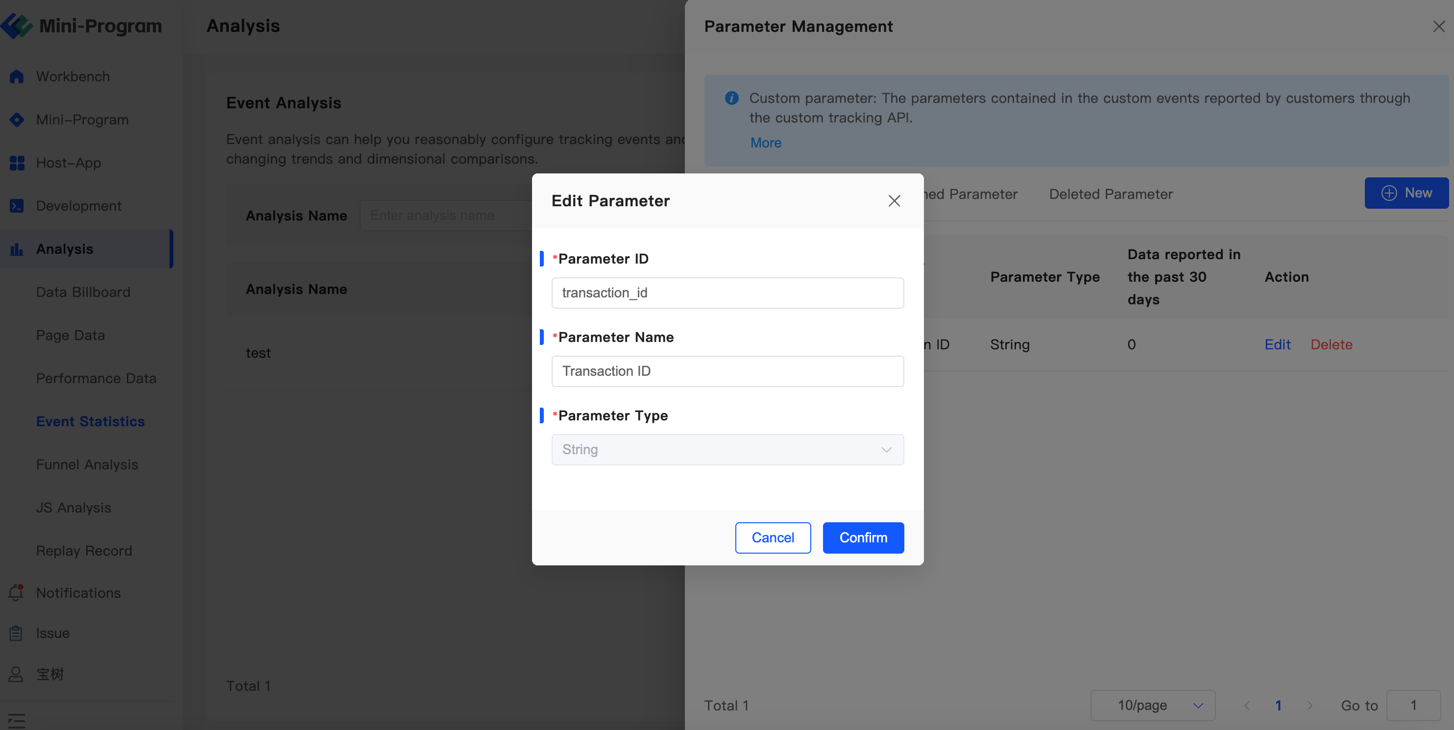Open the 10/page page size dropdown
1454x730 pixels.
1153,706
